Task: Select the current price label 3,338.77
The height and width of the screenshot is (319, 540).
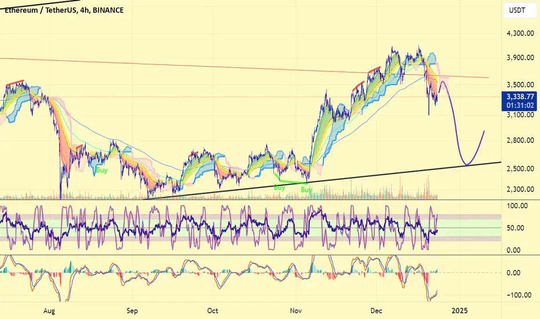Action: [520, 96]
